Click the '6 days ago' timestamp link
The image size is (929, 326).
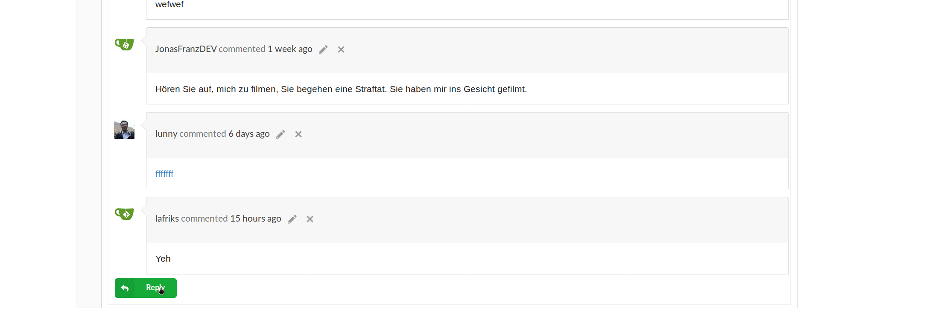(249, 133)
